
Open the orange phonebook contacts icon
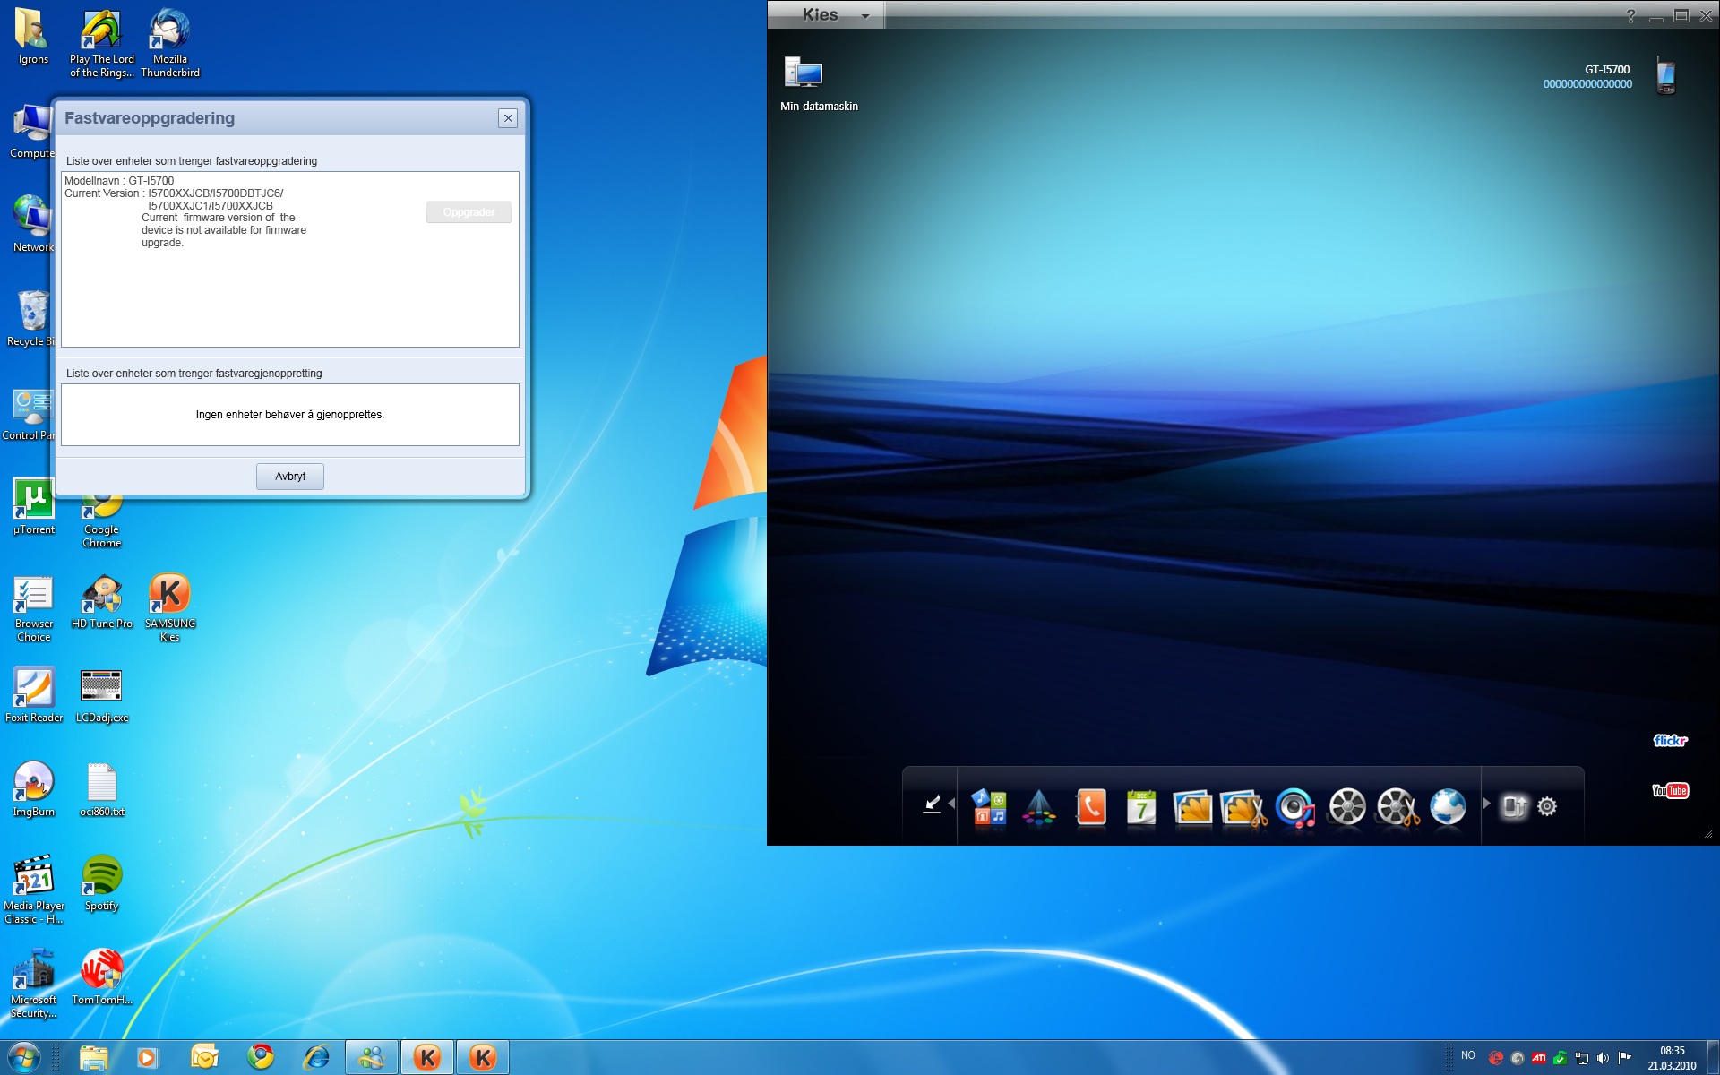point(1090,806)
